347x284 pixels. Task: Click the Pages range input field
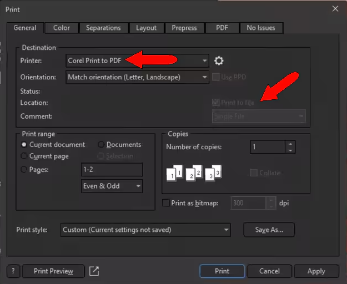click(x=112, y=170)
